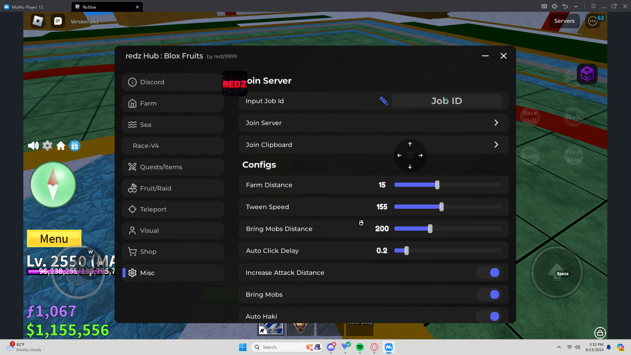This screenshot has width=631, height=355.
Task: Open the Quests/Items tab
Action: [x=173, y=167]
